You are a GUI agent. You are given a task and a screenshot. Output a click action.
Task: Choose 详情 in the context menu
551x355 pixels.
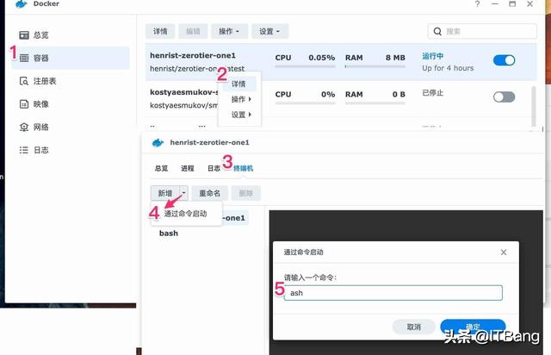click(x=239, y=84)
